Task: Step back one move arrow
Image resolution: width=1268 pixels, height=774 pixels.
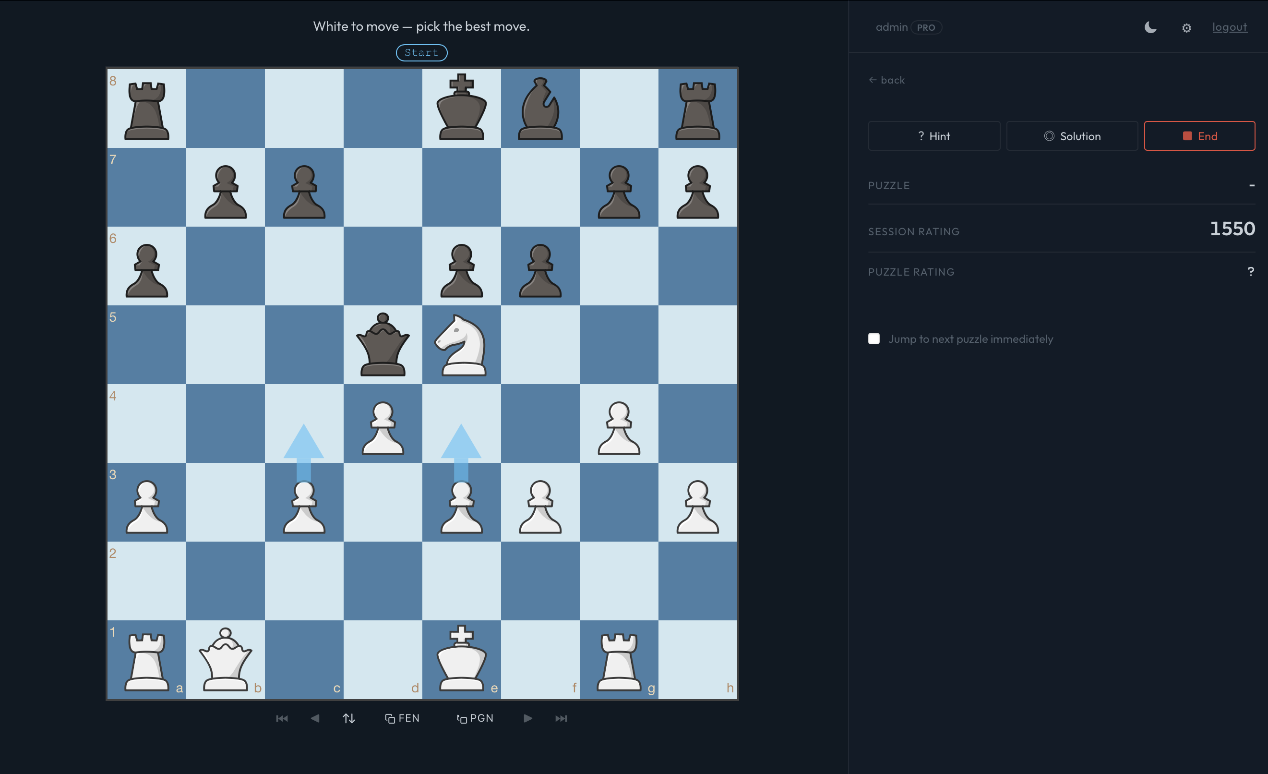Action: (315, 718)
